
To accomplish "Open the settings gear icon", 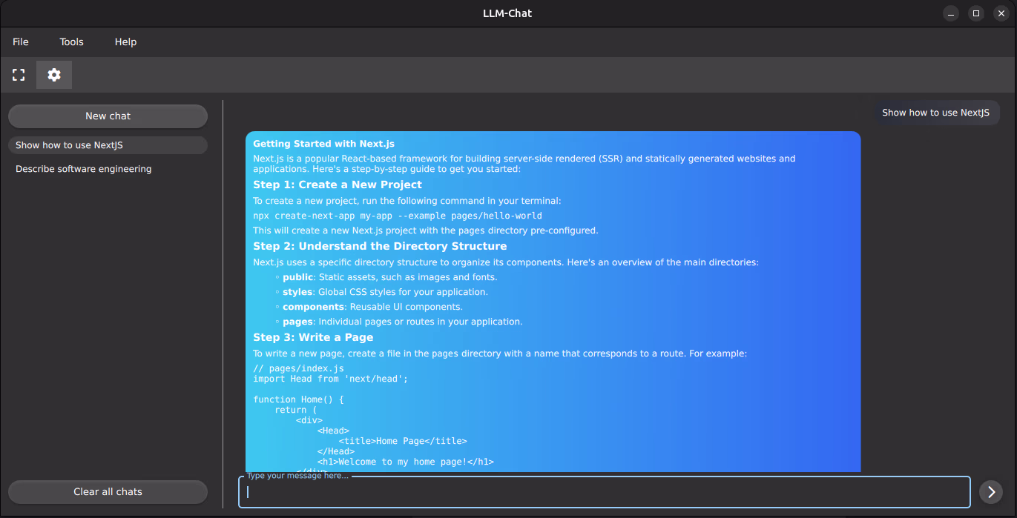I will [x=54, y=75].
